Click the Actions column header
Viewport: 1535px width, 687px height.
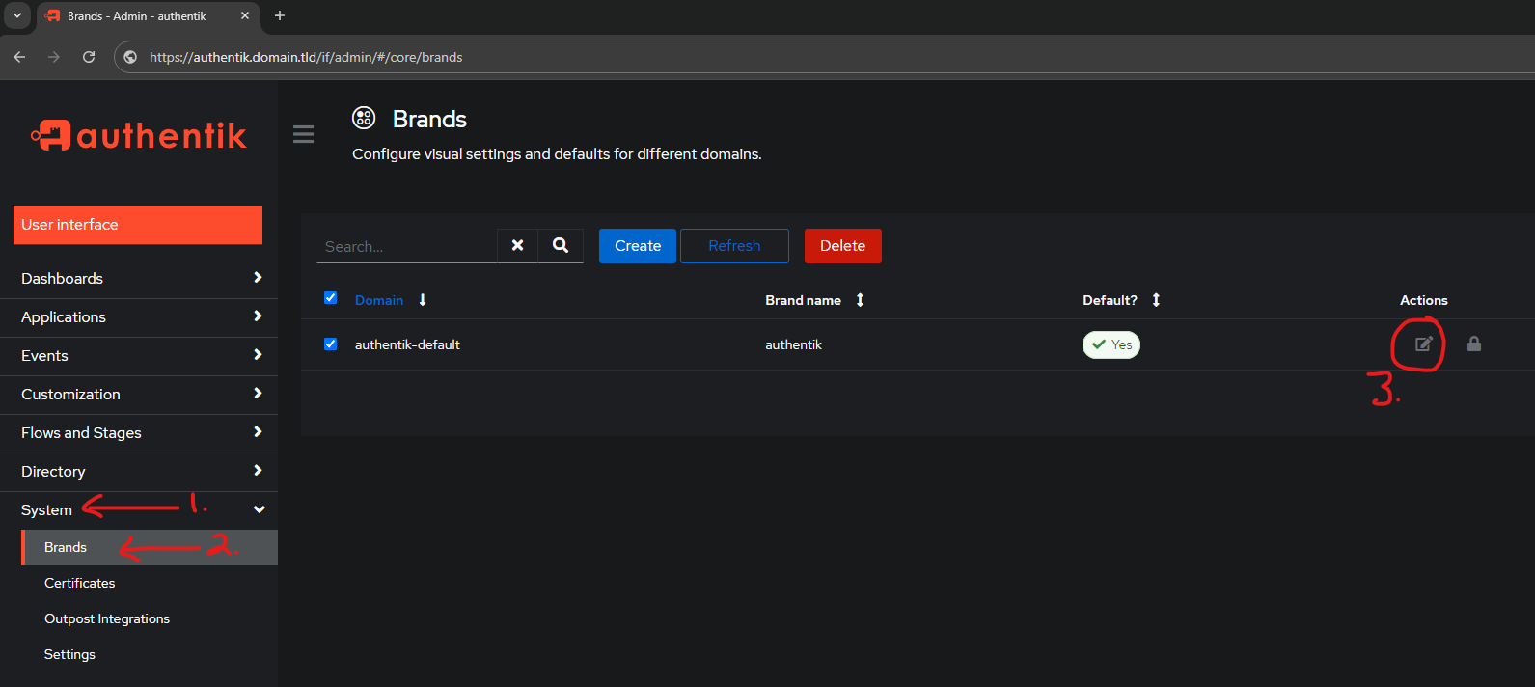coord(1424,300)
